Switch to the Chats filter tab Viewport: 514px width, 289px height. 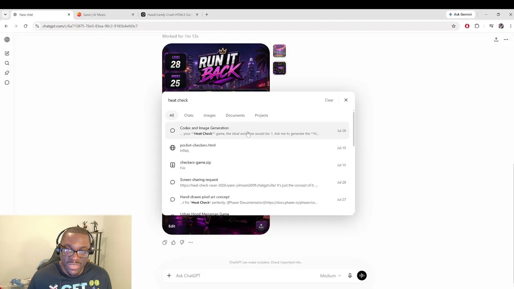click(189, 116)
